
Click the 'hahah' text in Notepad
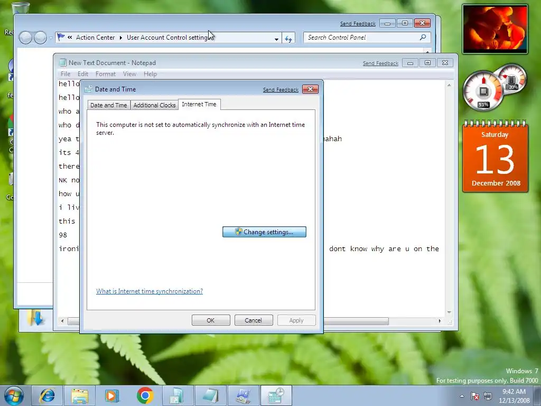tap(333, 139)
